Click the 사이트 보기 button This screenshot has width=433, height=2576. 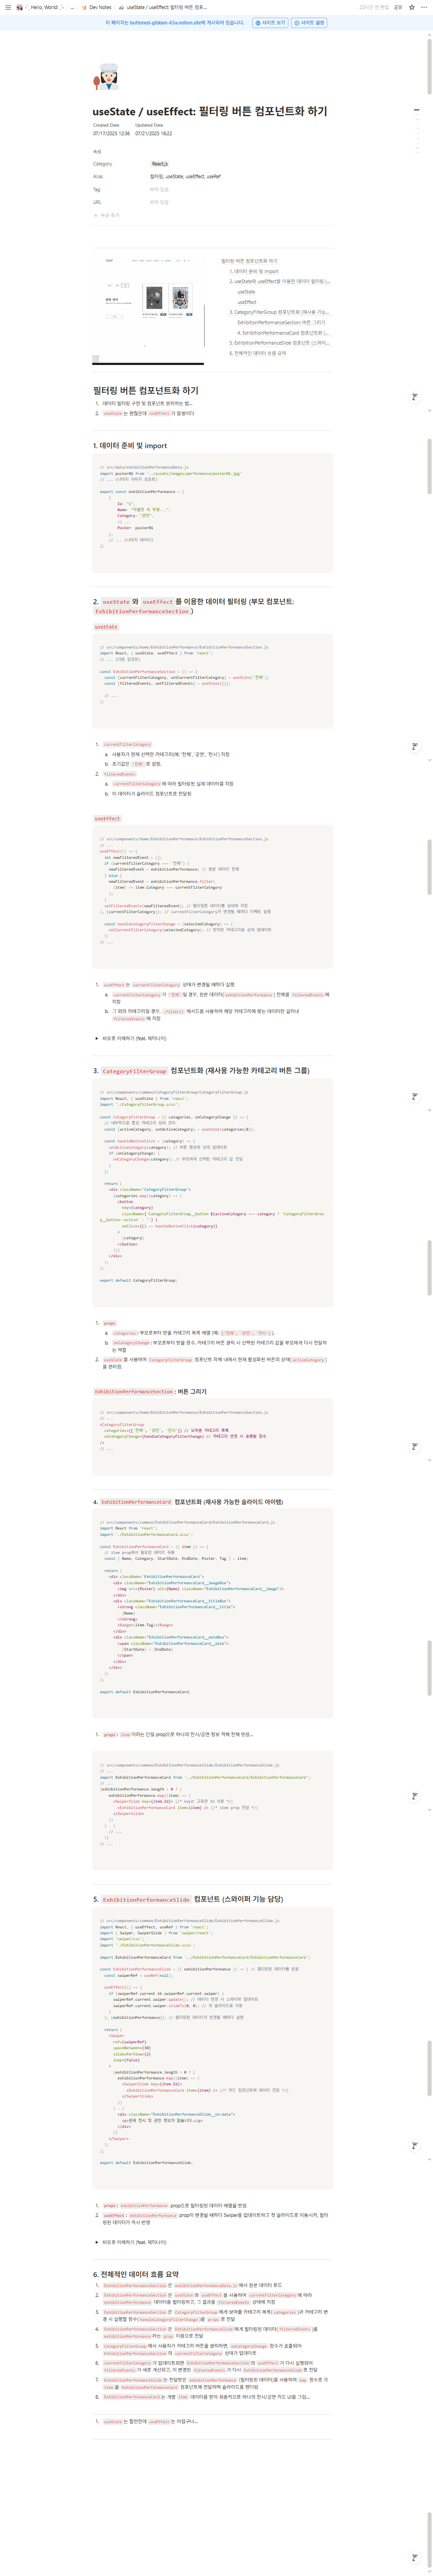point(270,22)
